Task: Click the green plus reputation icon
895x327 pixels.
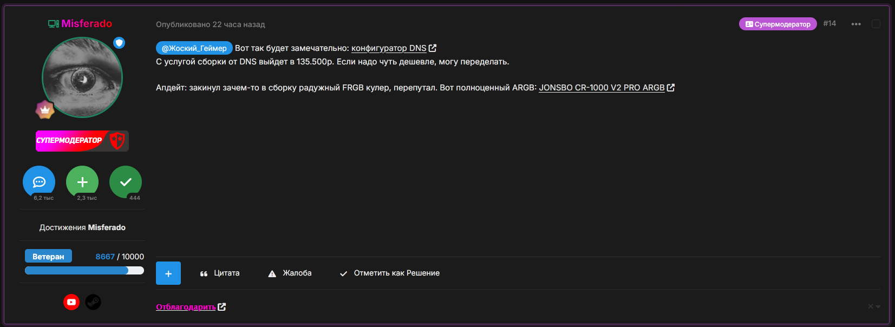Action: pos(82,182)
